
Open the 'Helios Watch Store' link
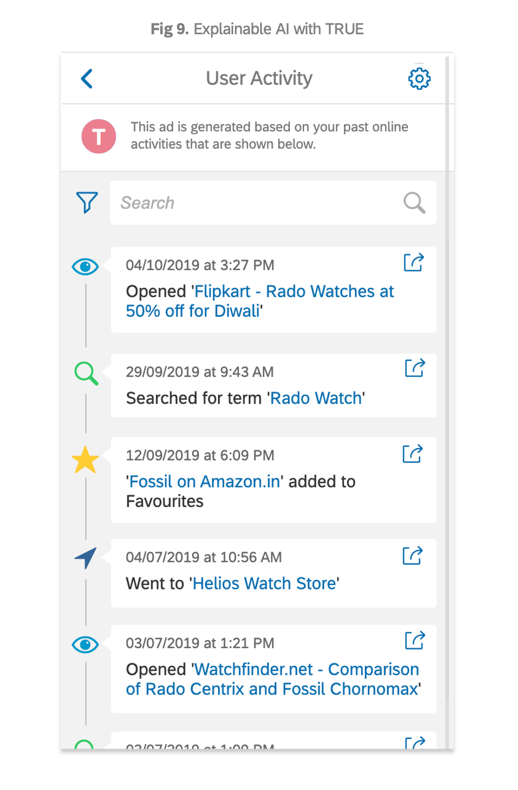[264, 584]
